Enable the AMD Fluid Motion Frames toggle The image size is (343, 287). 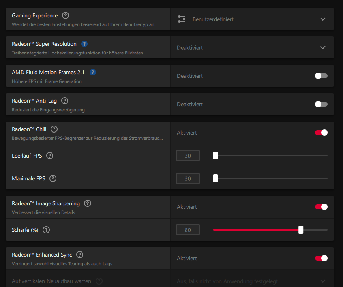coord(321,76)
